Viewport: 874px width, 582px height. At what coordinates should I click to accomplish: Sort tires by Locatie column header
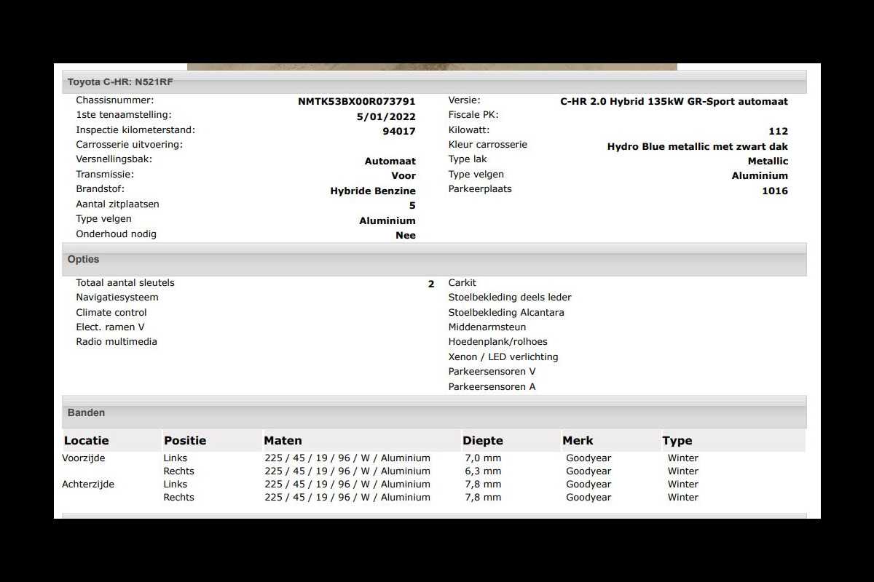[x=87, y=441]
